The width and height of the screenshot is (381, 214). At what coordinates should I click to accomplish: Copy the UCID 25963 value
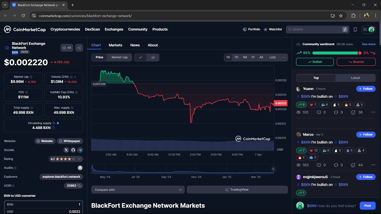pyautogui.click(x=79, y=186)
